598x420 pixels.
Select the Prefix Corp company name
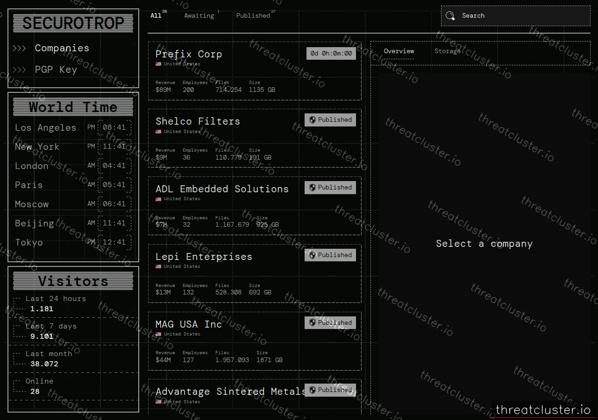[189, 54]
